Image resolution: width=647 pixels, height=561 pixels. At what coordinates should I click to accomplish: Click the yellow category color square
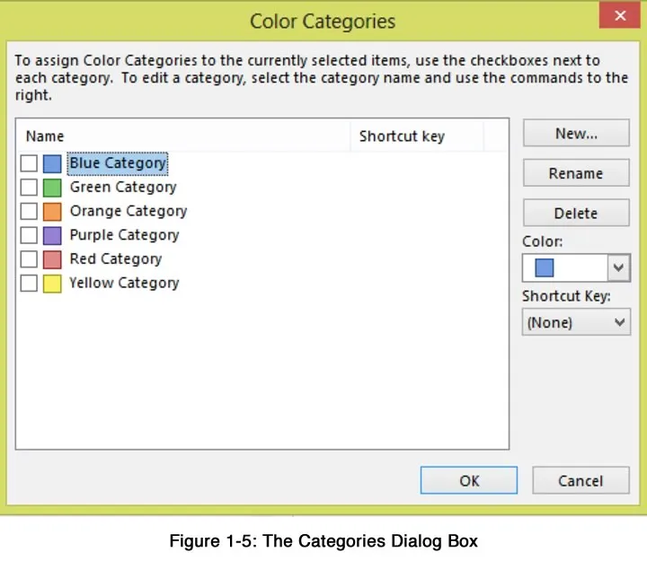tap(52, 284)
